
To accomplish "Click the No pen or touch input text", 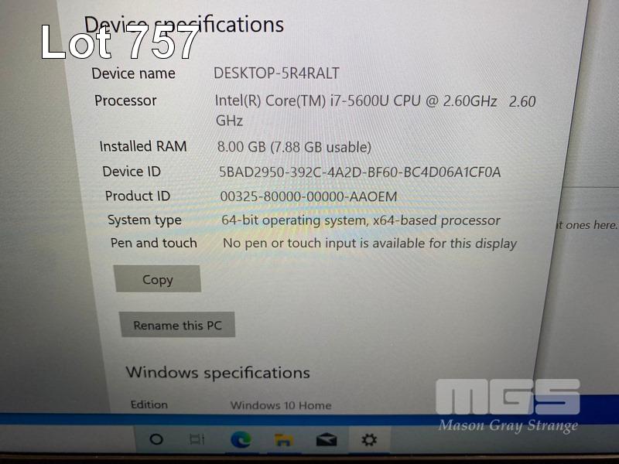I will tap(370, 244).
